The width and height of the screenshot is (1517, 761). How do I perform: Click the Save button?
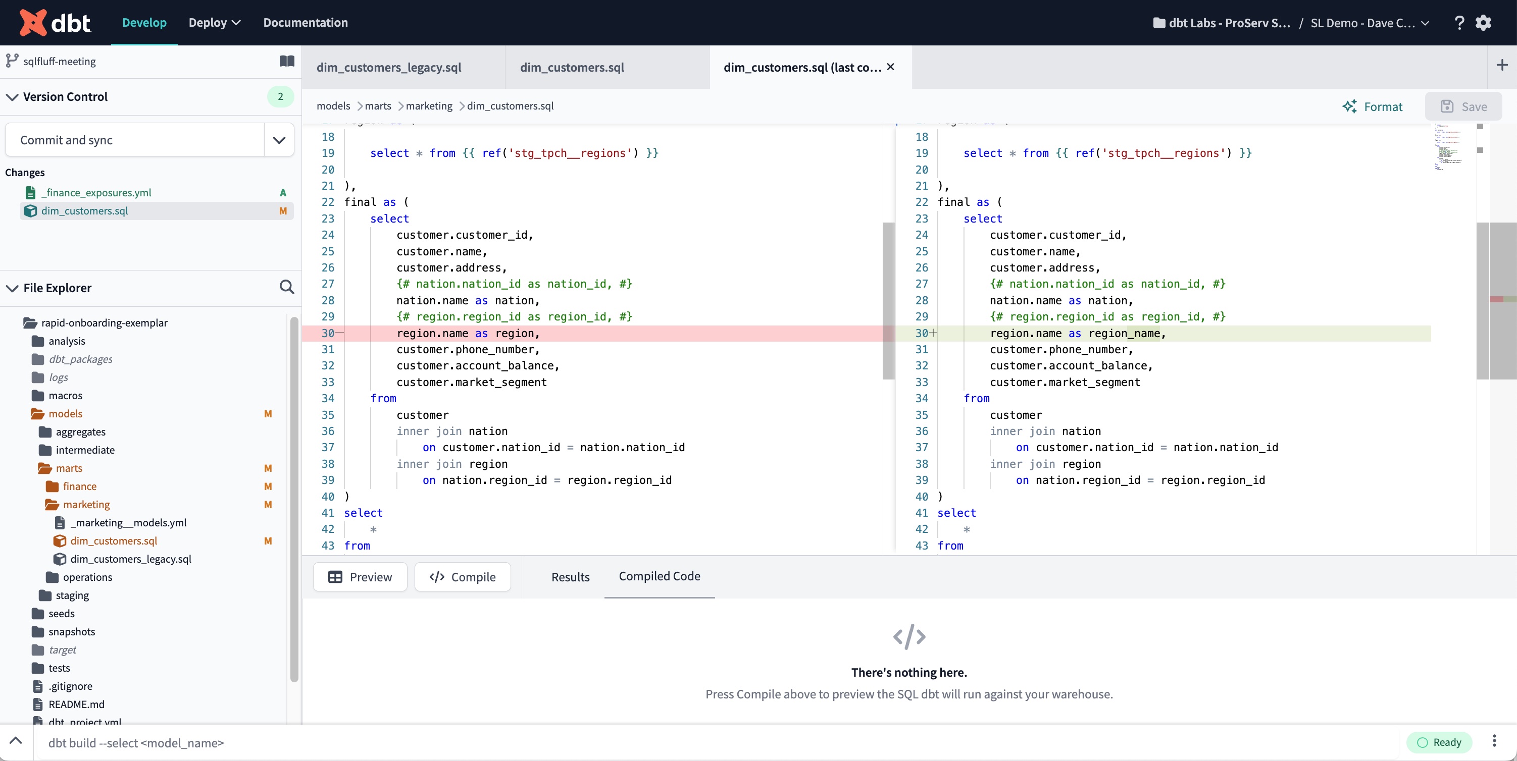point(1464,106)
